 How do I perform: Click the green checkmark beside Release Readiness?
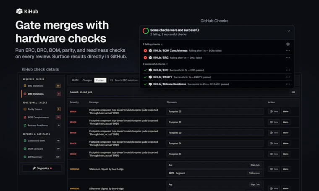145,84
